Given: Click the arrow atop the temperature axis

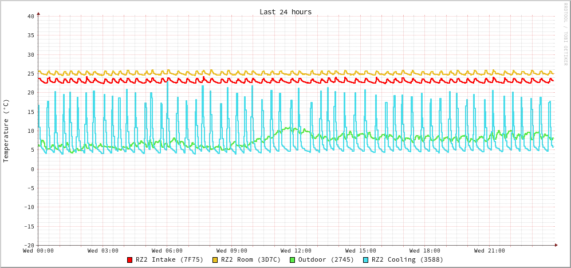Looking at the screenshot, I should (x=38, y=13).
